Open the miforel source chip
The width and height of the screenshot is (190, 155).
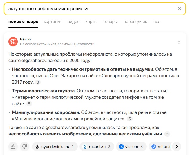[160, 147]
